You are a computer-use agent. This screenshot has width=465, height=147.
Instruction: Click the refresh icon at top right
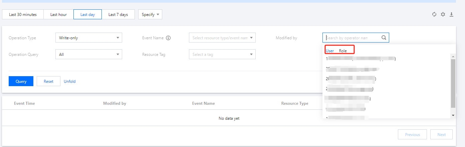tap(434, 14)
